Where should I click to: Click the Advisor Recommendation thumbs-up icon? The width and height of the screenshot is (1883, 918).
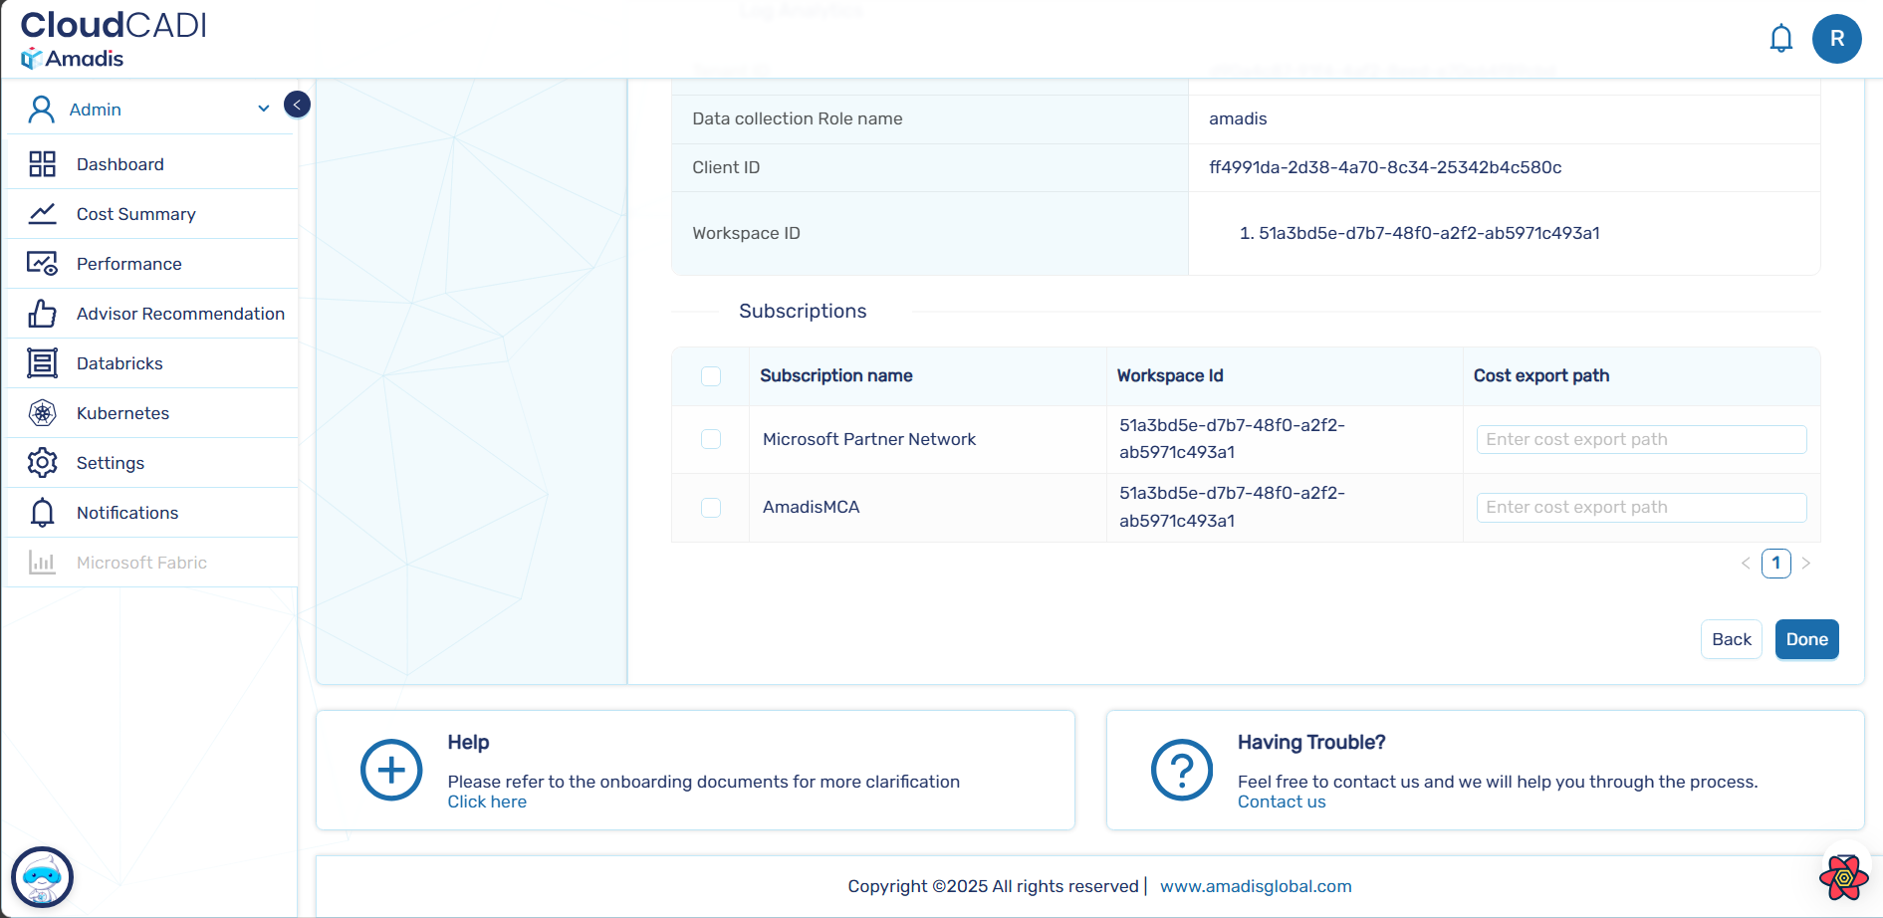click(x=42, y=314)
